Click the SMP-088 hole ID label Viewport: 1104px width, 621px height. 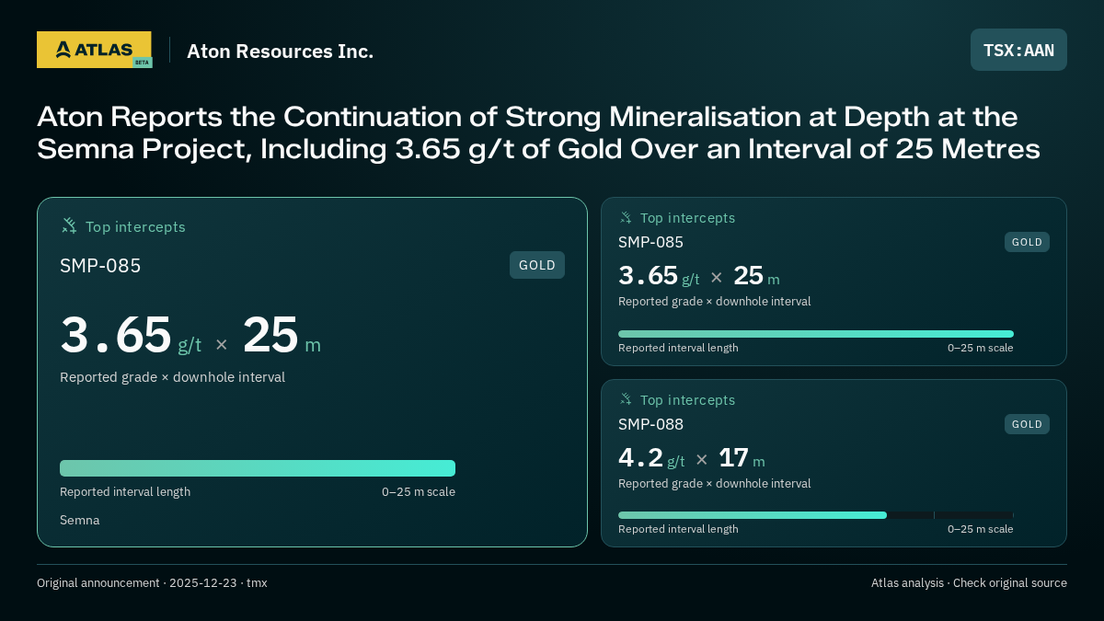(x=650, y=424)
